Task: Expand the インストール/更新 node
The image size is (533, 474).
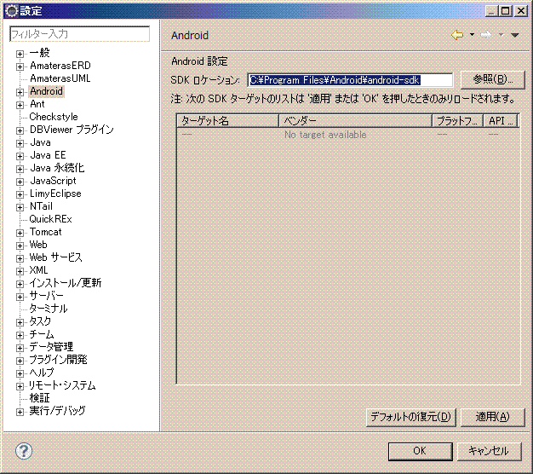Action: click(20, 284)
